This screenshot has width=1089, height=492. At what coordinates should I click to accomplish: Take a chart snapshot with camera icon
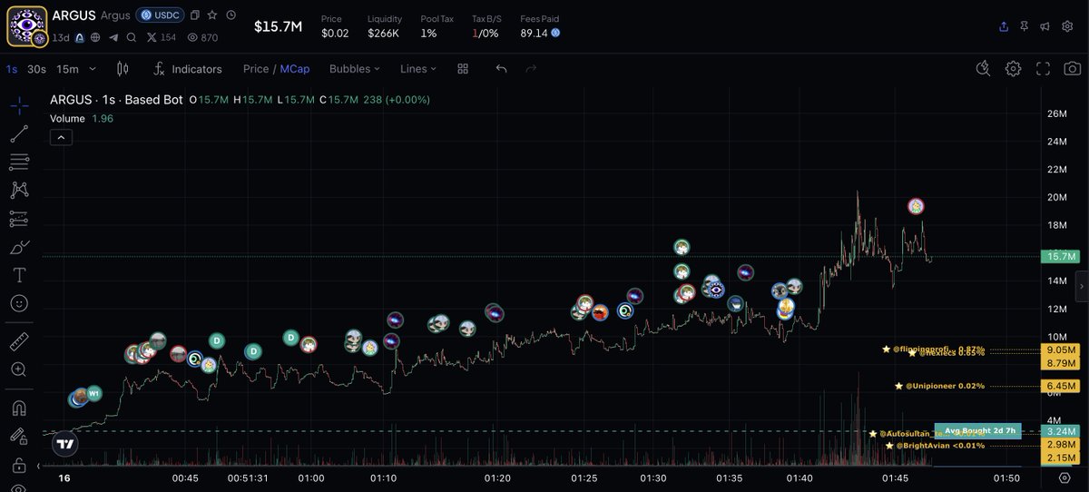click(1072, 69)
